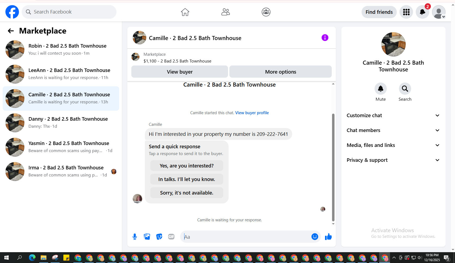The width and height of the screenshot is (455, 263).
Task: Click the chat header listing avatar
Action: point(139,38)
